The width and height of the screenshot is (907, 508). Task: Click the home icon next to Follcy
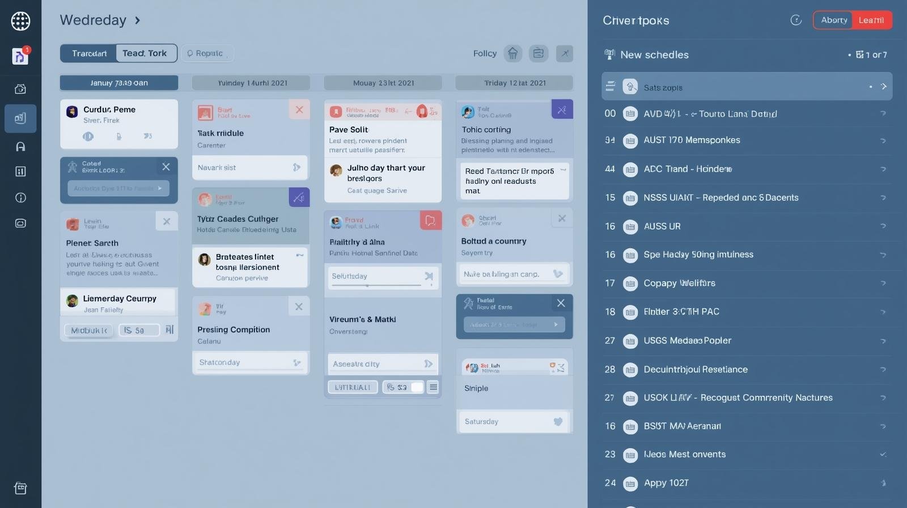512,53
